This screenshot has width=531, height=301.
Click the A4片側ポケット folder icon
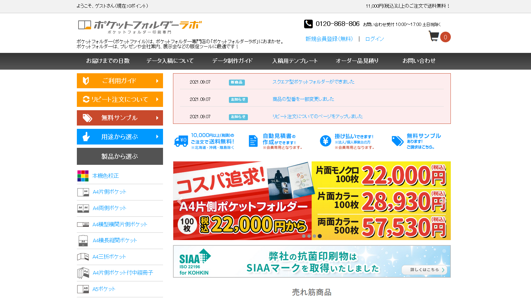click(83, 192)
